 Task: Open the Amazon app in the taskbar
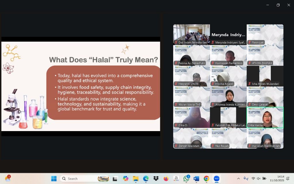tap(176, 179)
